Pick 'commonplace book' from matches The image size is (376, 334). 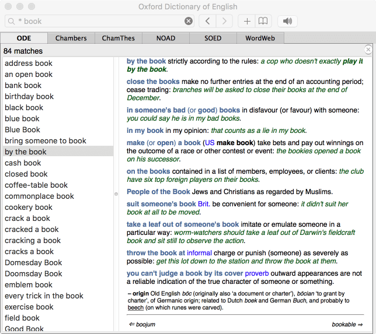pos(58,196)
